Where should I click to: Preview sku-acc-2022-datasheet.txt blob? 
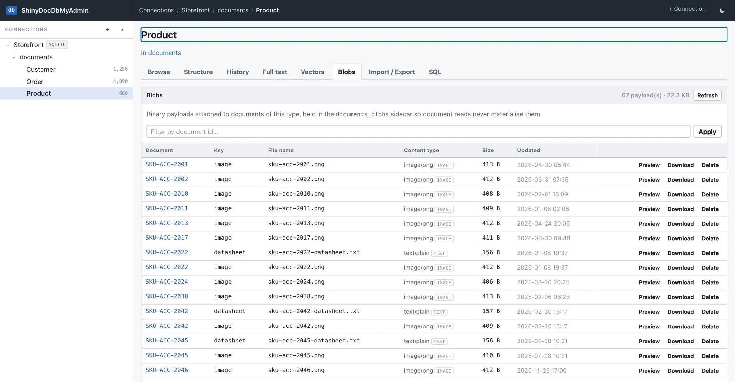pos(649,253)
